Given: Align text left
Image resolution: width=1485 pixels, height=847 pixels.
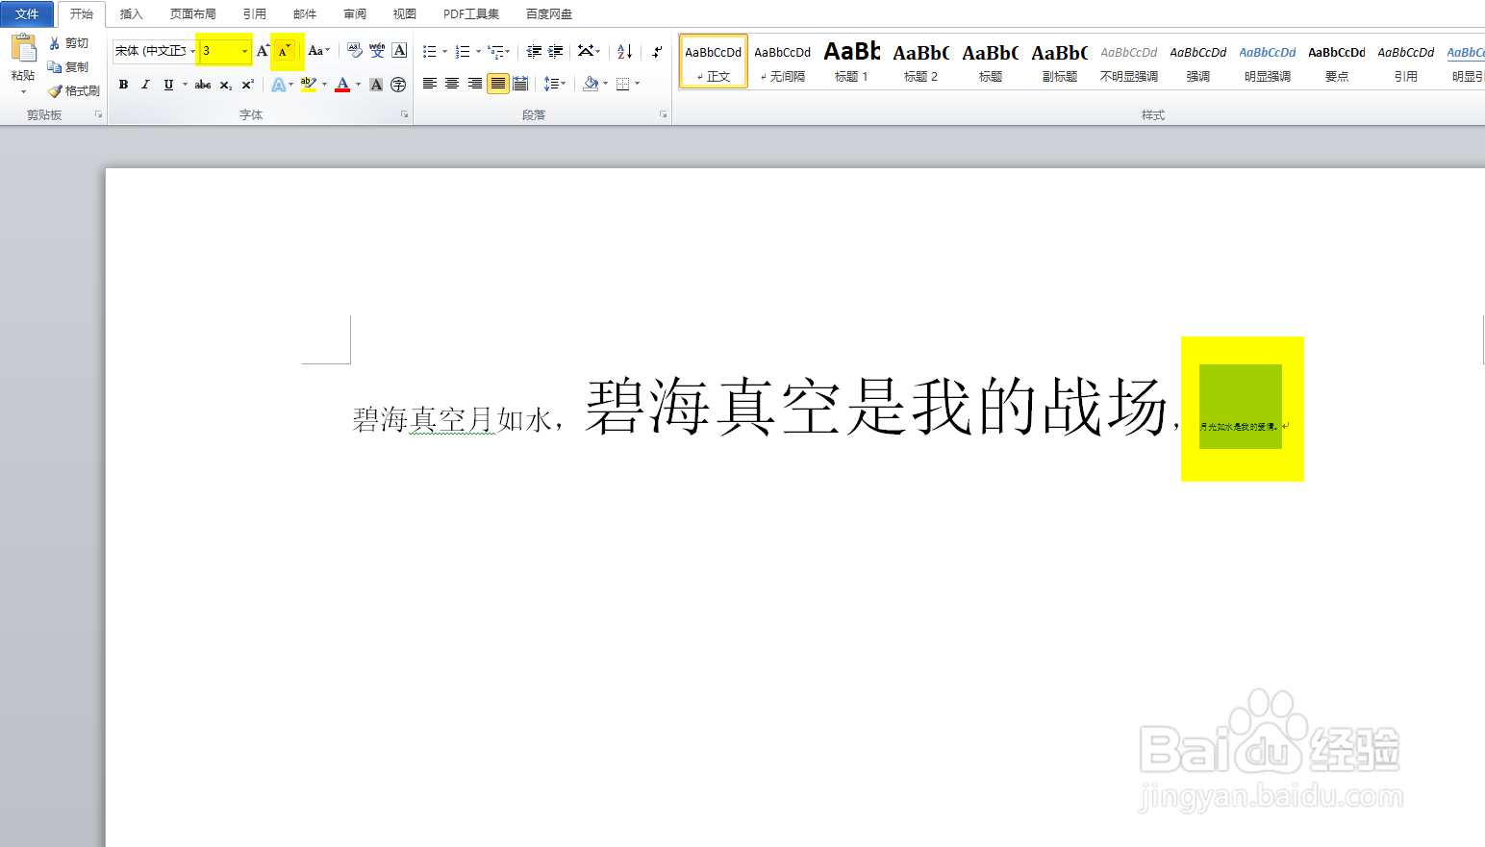Looking at the screenshot, I should pyautogui.click(x=430, y=84).
